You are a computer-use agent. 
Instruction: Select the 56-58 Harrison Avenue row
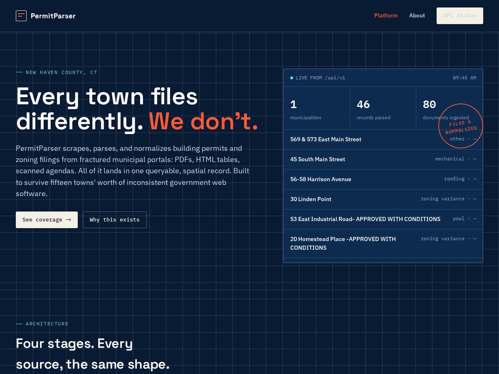click(383, 180)
